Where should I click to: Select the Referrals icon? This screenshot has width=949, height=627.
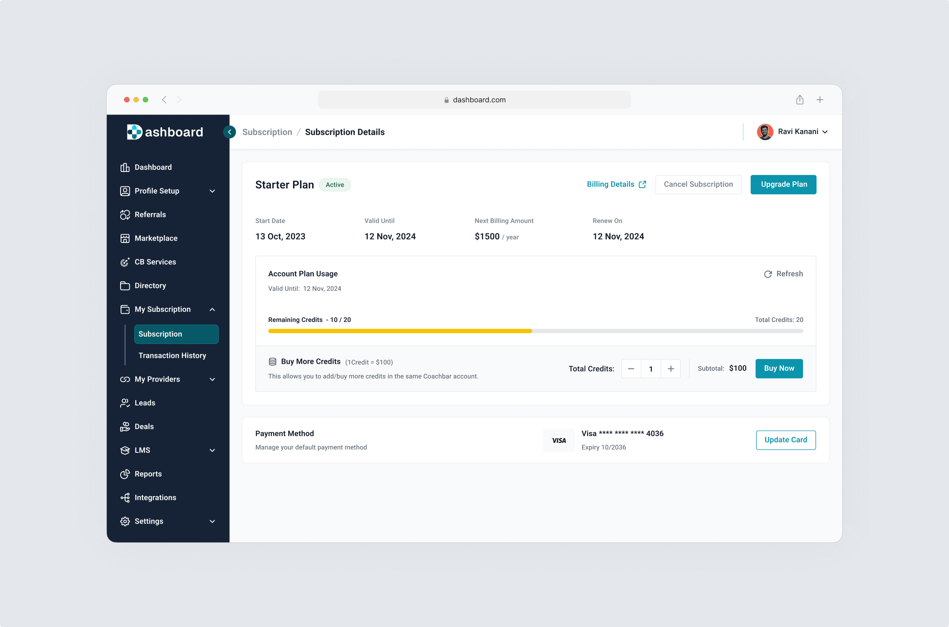pyautogui.click(x=125, y=214)
